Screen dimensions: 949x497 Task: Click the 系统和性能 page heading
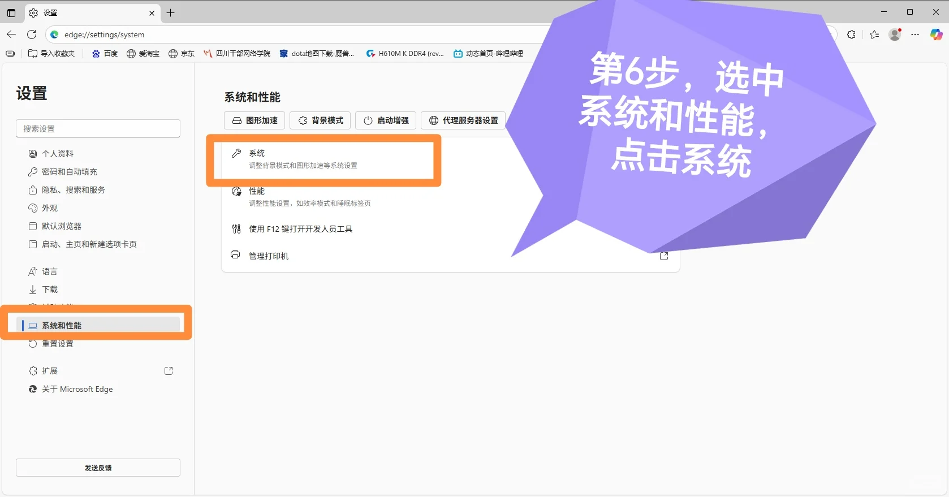click(252, 97)
